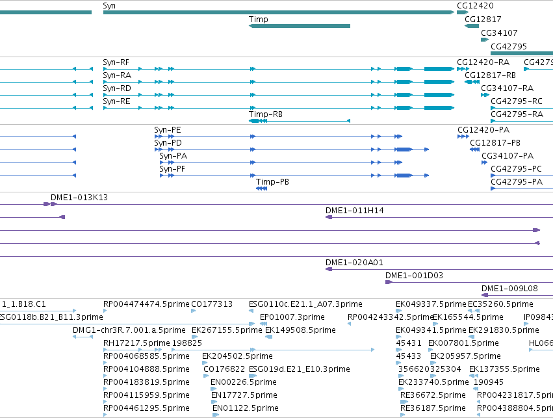Click the CG42795 gene label
This screenshot has width=553, height=418.
coord(509,47)
